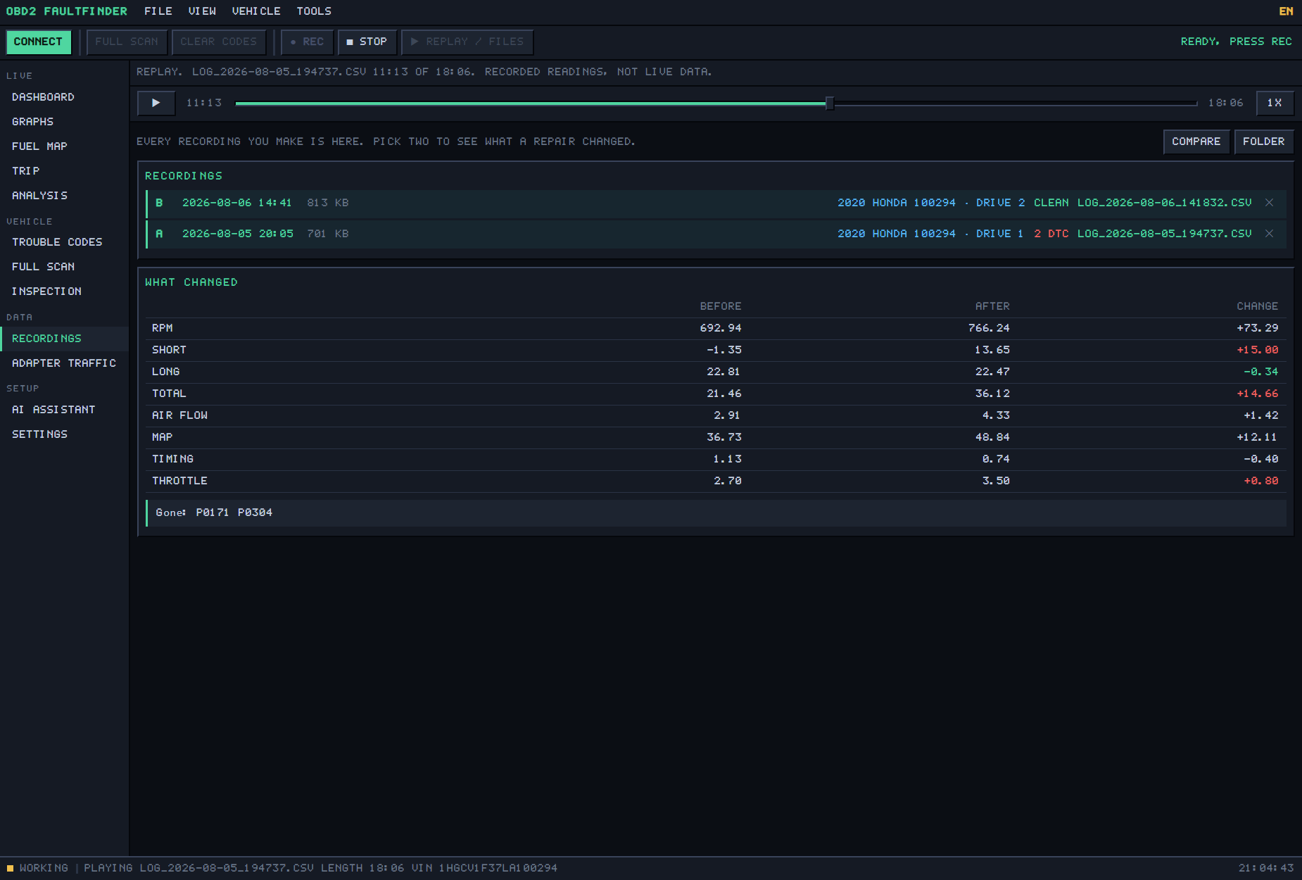This screenshot has width=1302, height=880.
Task: Click the replay play button
Action: 156,103
